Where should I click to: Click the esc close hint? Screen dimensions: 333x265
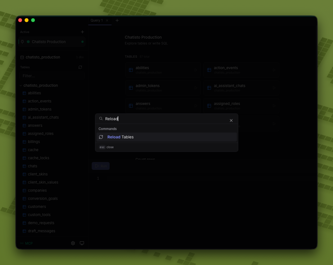pyautogui.click(x=107, y=147)
